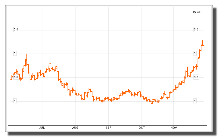Select the OCT month label
This screenshot has height=137, width=218.
pos(142,127)
